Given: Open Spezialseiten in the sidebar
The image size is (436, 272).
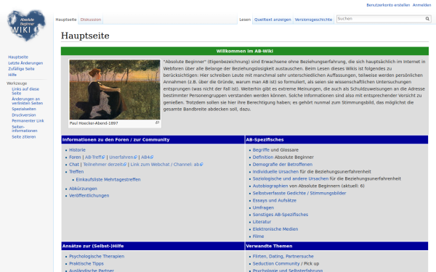Looking at the screenshot, I should 24,109.
